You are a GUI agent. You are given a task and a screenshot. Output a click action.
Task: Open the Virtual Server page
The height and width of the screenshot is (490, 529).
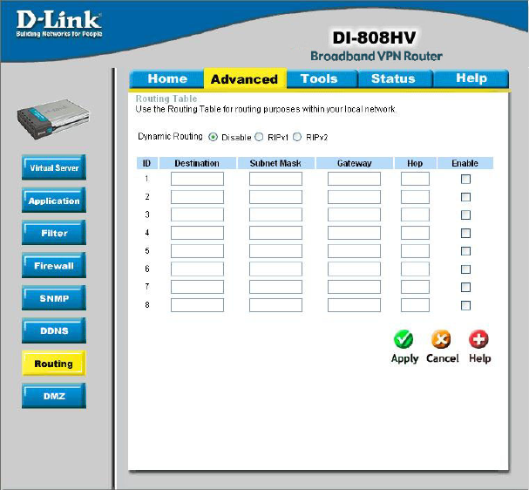tap(54, 167)
